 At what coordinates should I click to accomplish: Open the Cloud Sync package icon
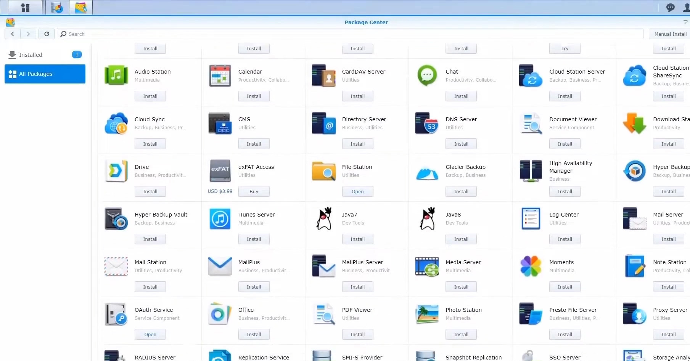[116, 123]
